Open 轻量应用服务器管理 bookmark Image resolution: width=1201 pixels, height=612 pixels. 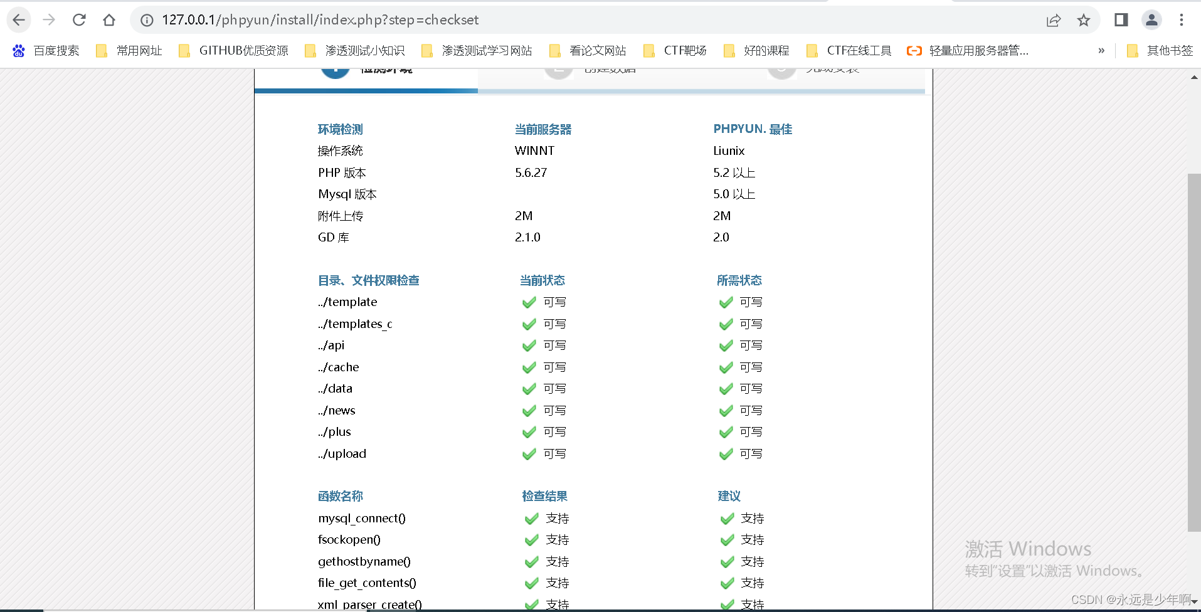pos(968,51)
